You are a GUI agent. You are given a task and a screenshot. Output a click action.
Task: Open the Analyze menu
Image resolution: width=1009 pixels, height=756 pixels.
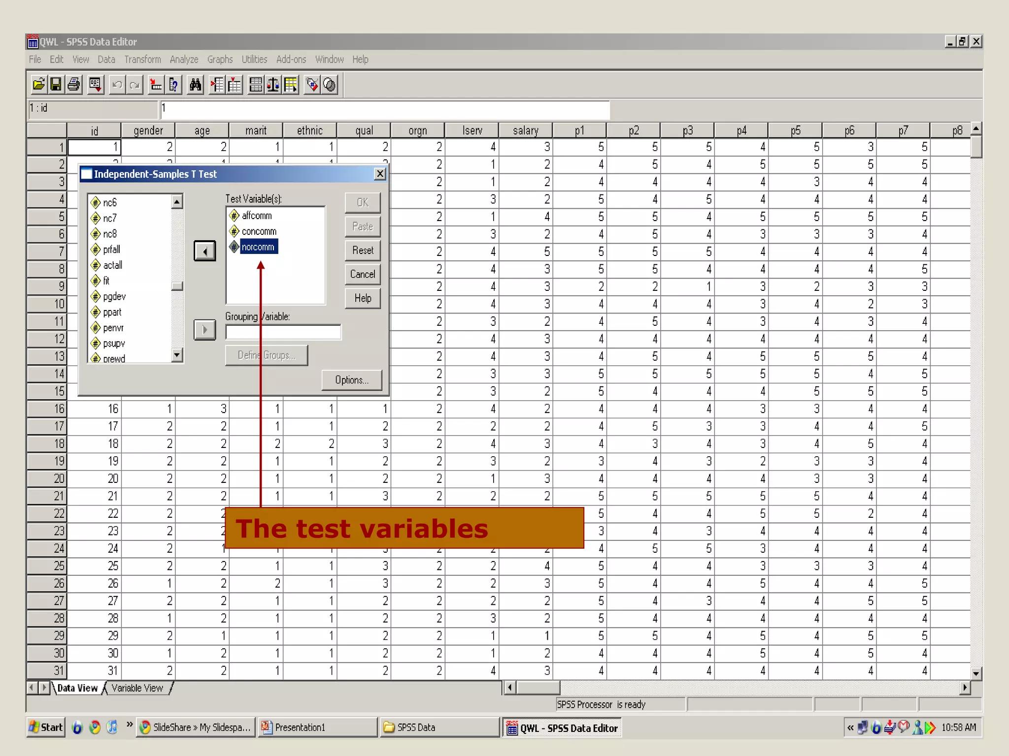(184, 60)
